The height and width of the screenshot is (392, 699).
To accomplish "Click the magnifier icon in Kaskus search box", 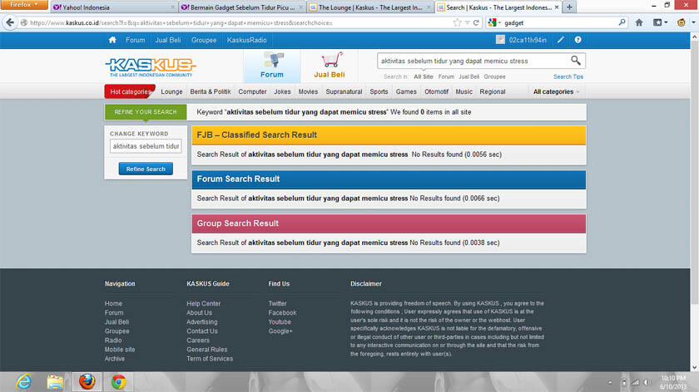I will pyautogui.click(x=576, y=60).
